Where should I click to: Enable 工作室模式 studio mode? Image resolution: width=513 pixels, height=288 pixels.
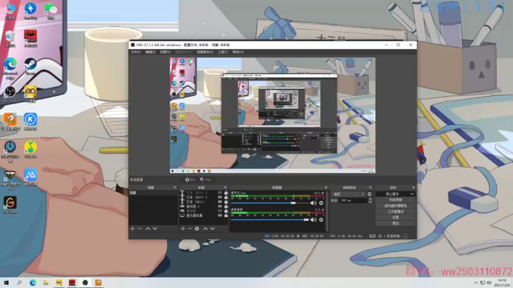click(396, 212)
